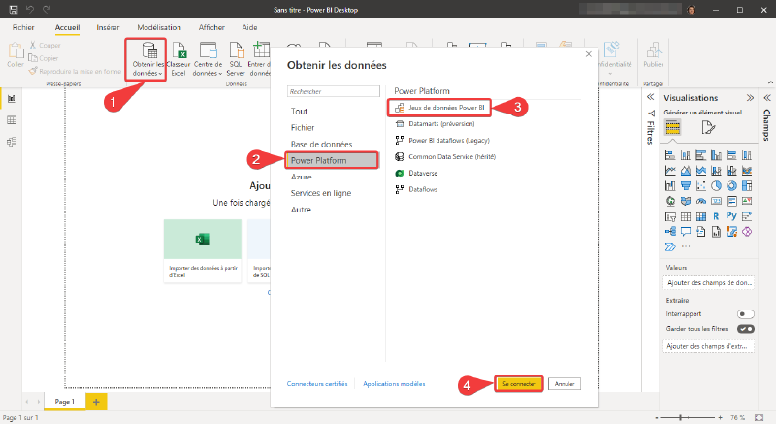The height and width of the screenshot is (424, 776).
Task: Open the Report view in left sidebar
Action: click(12, 99)
